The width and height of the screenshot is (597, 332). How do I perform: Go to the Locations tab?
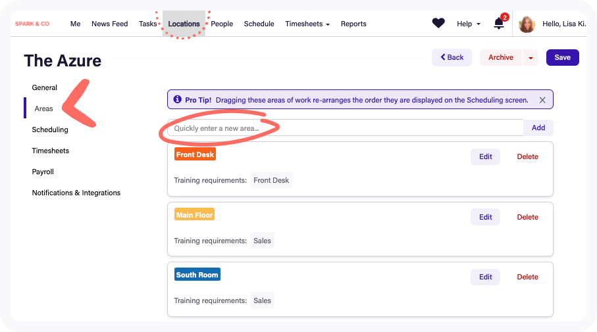[184, 24]
